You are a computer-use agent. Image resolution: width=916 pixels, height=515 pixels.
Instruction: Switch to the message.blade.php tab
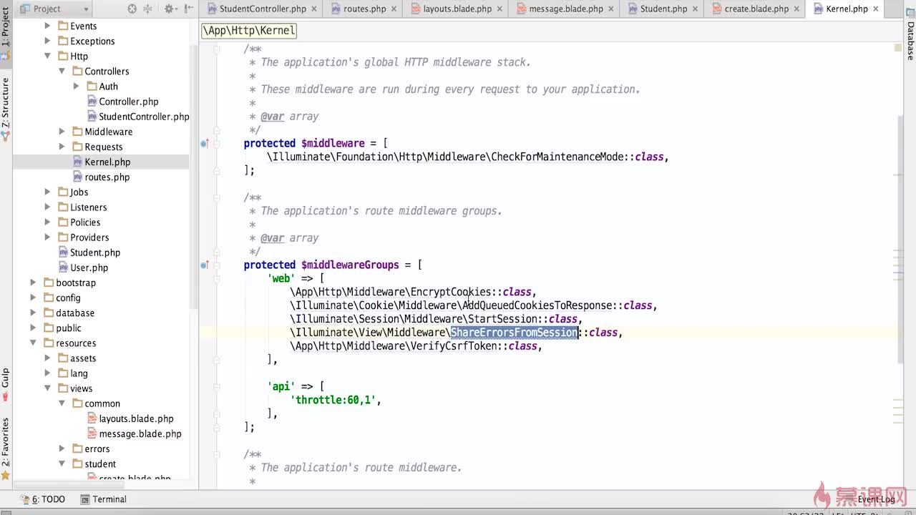[566, 9]
